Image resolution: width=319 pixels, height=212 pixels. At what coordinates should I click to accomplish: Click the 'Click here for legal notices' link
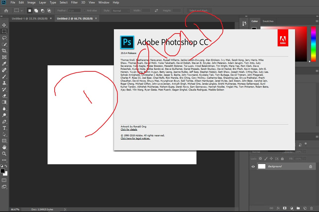tap(135, 138)
